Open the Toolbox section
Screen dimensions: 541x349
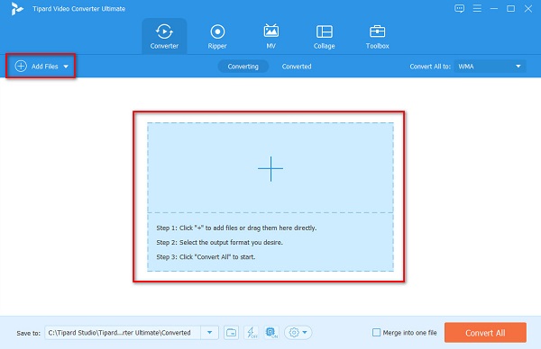[x=377, y=37]
